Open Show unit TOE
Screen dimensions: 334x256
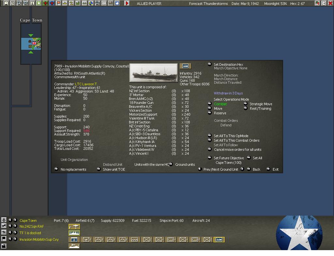coord(114,169)
